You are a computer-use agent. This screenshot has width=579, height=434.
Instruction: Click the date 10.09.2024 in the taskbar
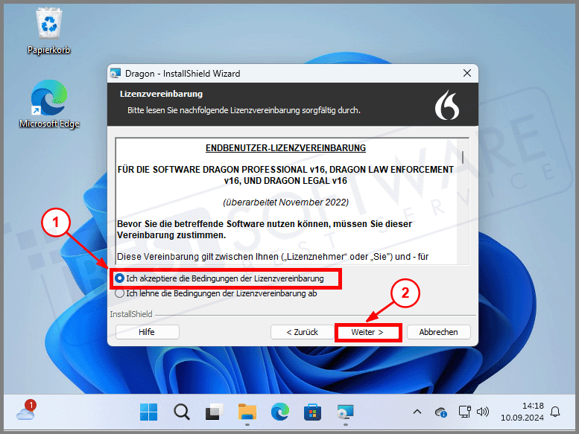522,418
